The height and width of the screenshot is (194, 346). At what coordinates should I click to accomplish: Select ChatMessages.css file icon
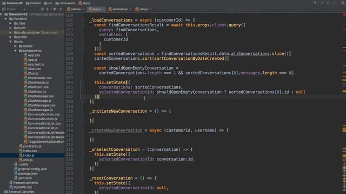point(25,105)
